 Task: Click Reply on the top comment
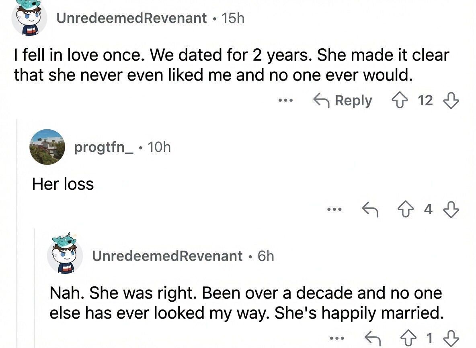click(x=343, y=100)
